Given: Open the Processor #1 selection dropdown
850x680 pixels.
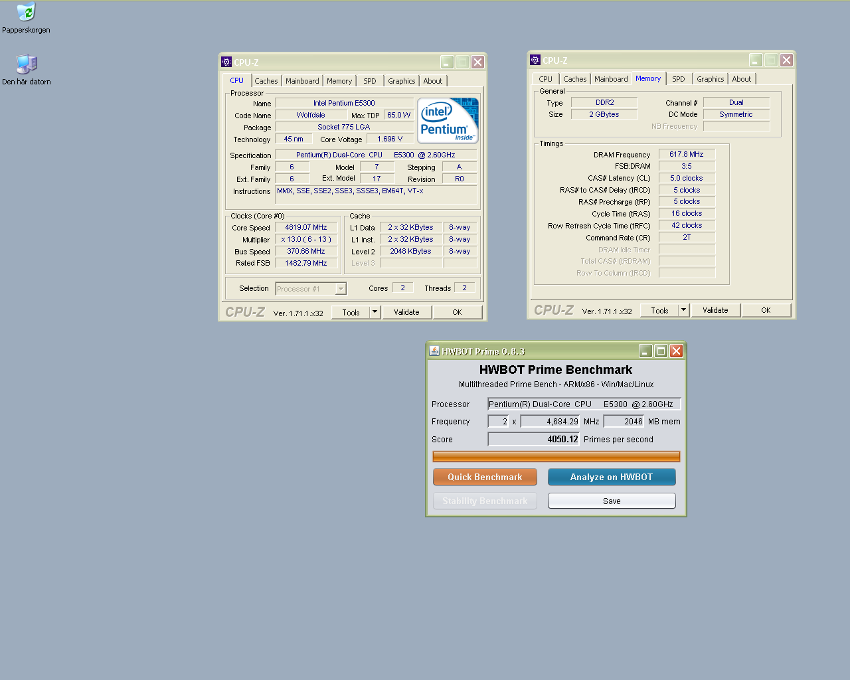Looking at the screenshot, I should pos(341,289).
